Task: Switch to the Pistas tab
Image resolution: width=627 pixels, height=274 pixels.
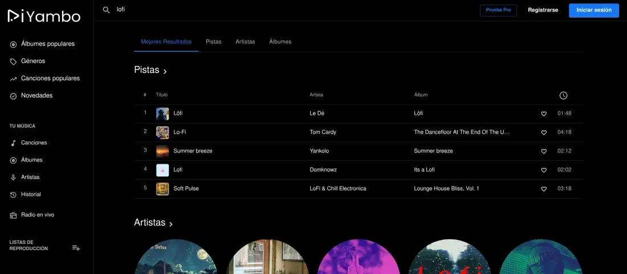Action: click(214, 41)
